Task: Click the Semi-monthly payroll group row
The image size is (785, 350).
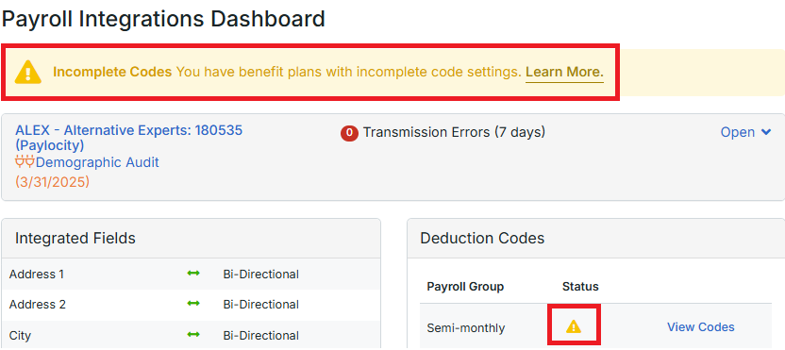Action: 595,327
